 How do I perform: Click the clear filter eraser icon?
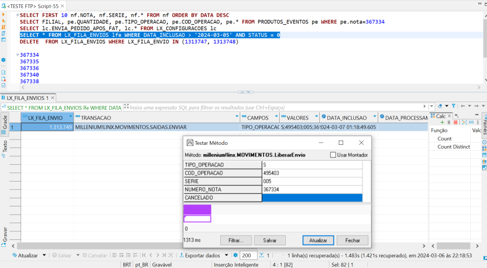point(440,106)
